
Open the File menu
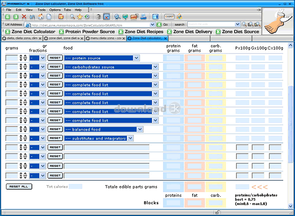[9, 10]
